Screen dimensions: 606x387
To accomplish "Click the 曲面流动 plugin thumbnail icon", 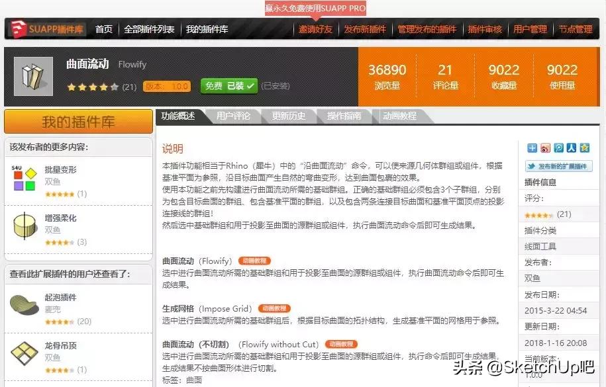I will [x=33, y=76].
